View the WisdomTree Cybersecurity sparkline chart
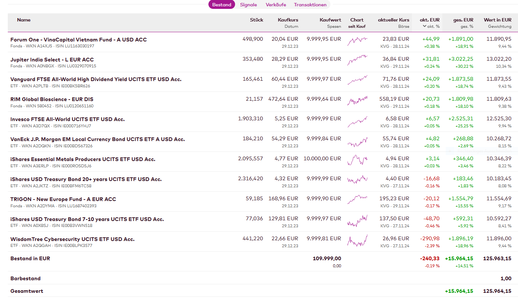 (357, 241)
